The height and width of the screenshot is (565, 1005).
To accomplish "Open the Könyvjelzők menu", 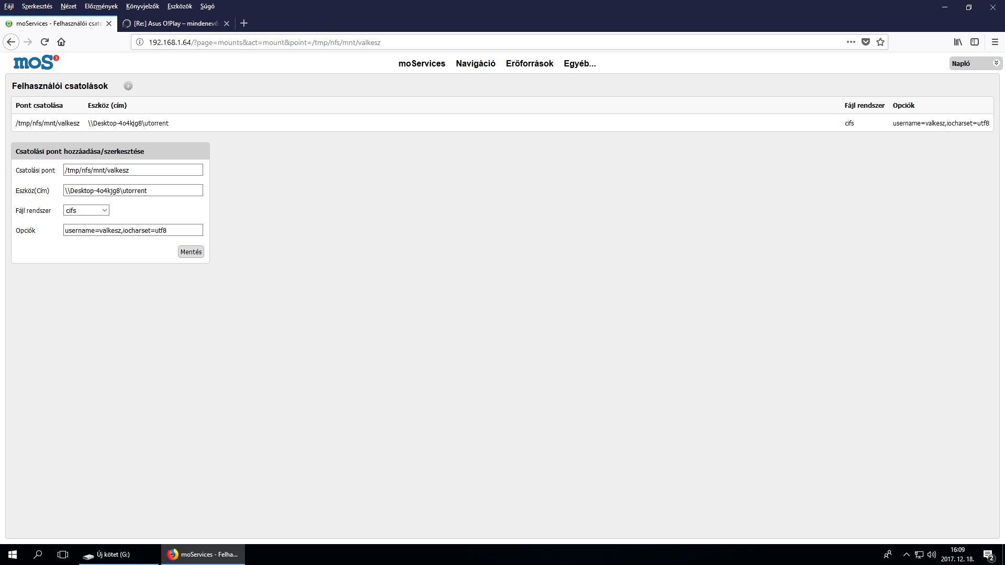I will 142,6.
